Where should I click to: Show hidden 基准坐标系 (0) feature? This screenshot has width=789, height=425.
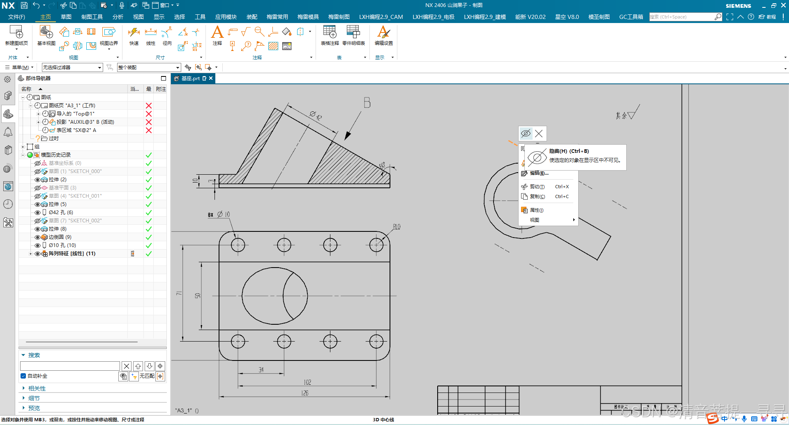38,163
